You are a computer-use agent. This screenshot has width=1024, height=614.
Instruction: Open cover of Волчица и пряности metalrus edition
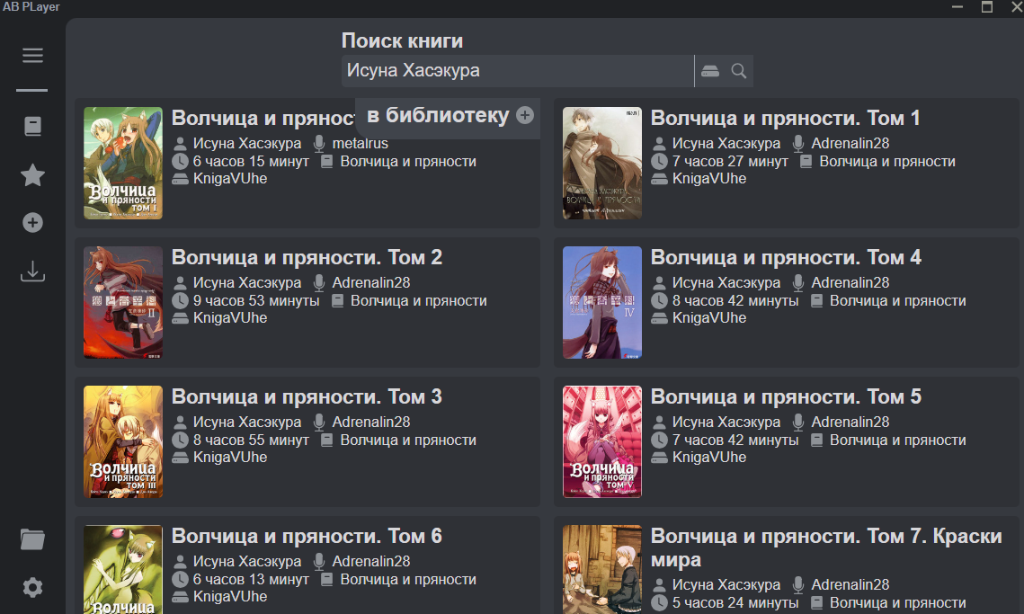(x=123, y=163)
